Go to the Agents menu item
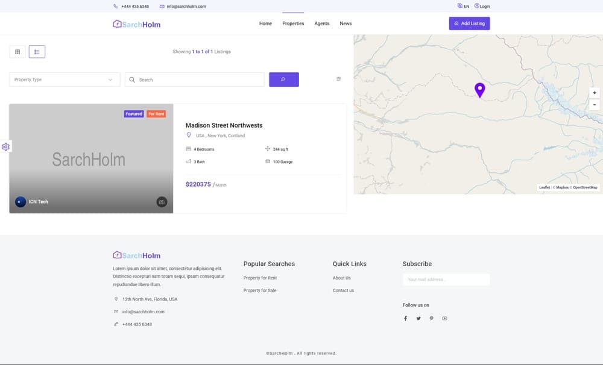Image resolution: width=603 pixels, height=365 pixels. click(322, 23)
